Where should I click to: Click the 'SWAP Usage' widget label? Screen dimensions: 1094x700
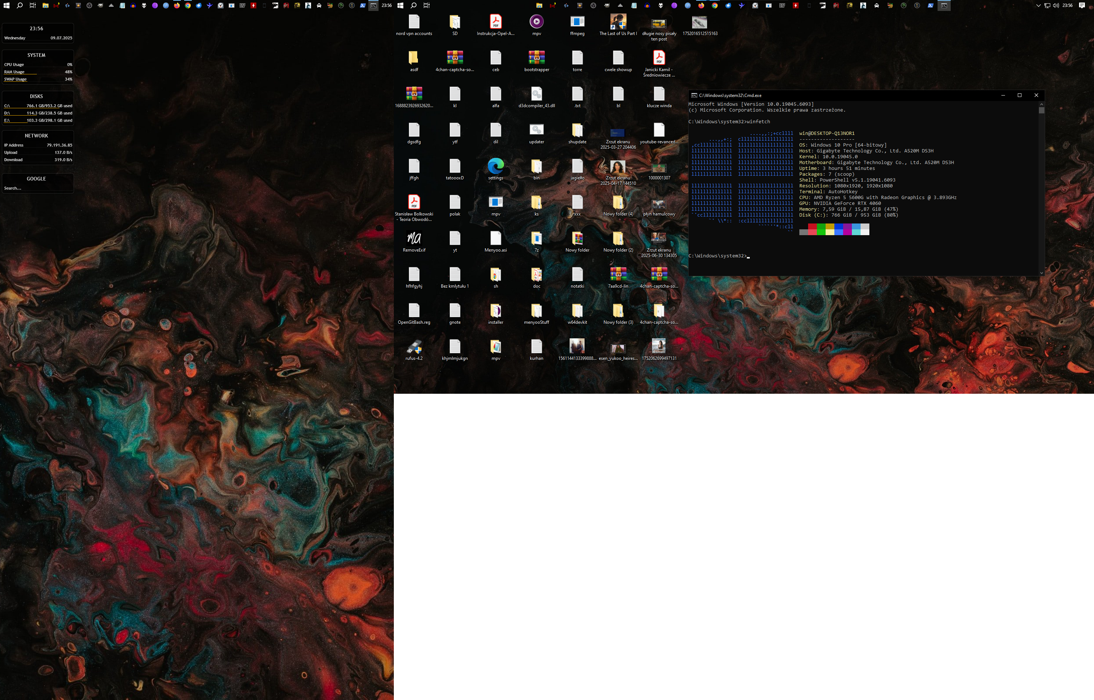pos(15,79)
